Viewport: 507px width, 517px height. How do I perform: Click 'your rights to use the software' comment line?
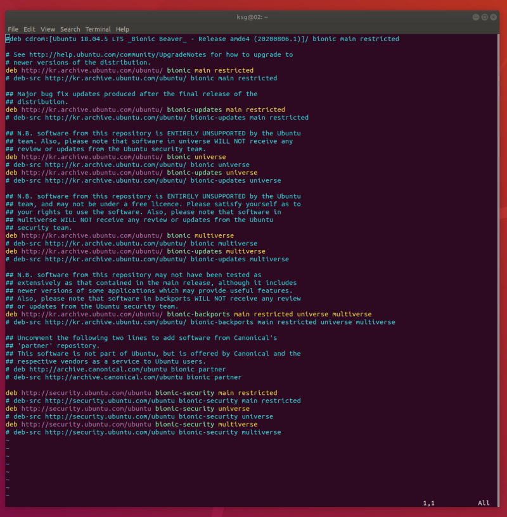[143, 212]
